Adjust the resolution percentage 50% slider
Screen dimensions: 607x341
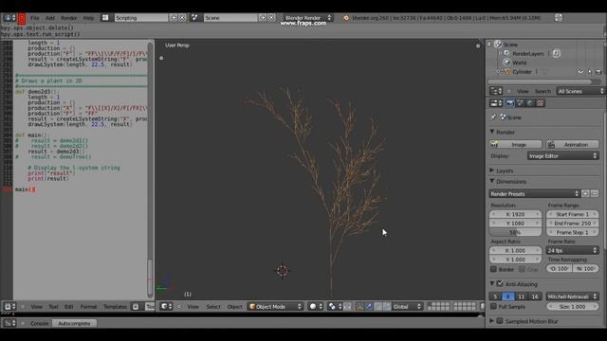[515, 232]
